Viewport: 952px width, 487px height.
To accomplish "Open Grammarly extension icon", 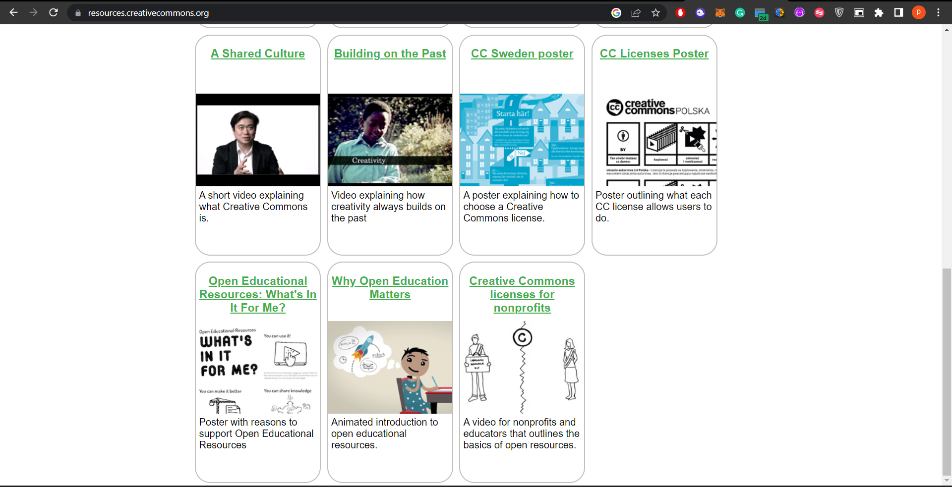I will click(x=740, y=13).
